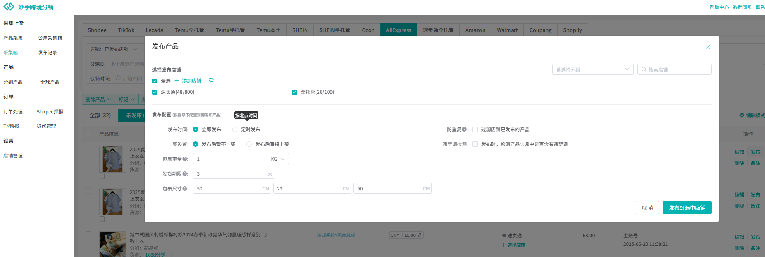Click 数据同步 in the top bar
Image resolution: width=765 pixels, height=257 pixels.
pyautogui.click(x=742, y=7)
